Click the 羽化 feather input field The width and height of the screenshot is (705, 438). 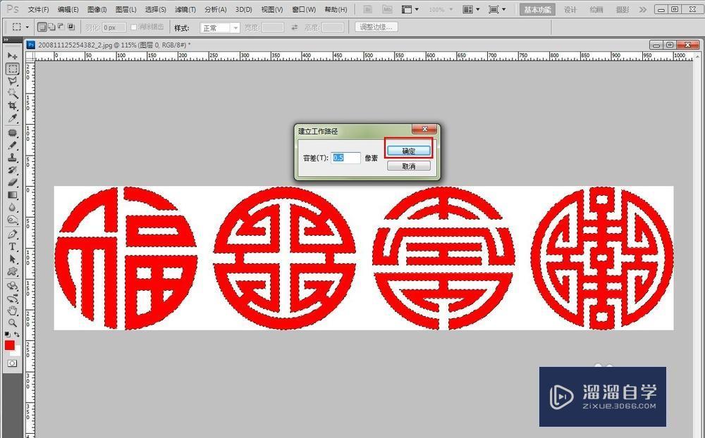tap(114, 27)
